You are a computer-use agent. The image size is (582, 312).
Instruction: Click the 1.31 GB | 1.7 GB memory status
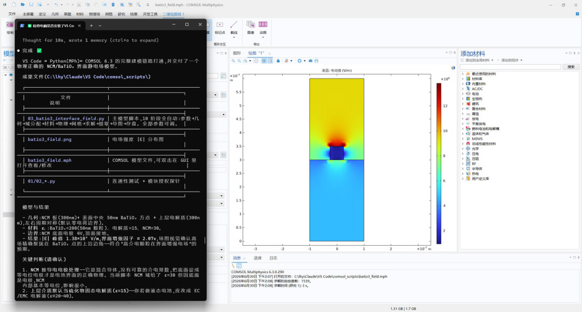pos(403,308)
